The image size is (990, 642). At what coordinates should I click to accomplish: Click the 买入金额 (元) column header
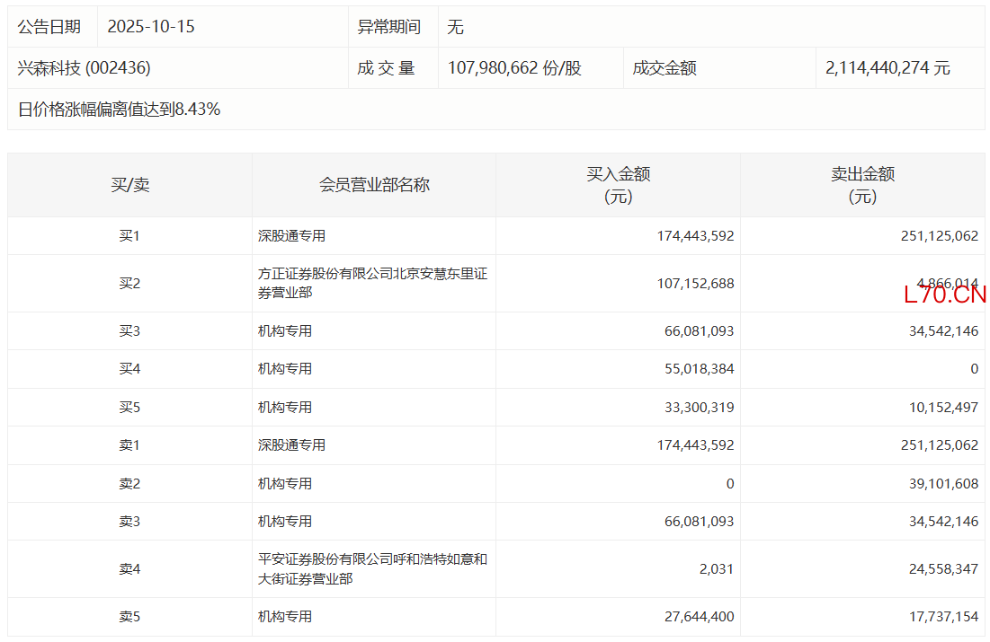pyautogui.click(x=618, y=185)
